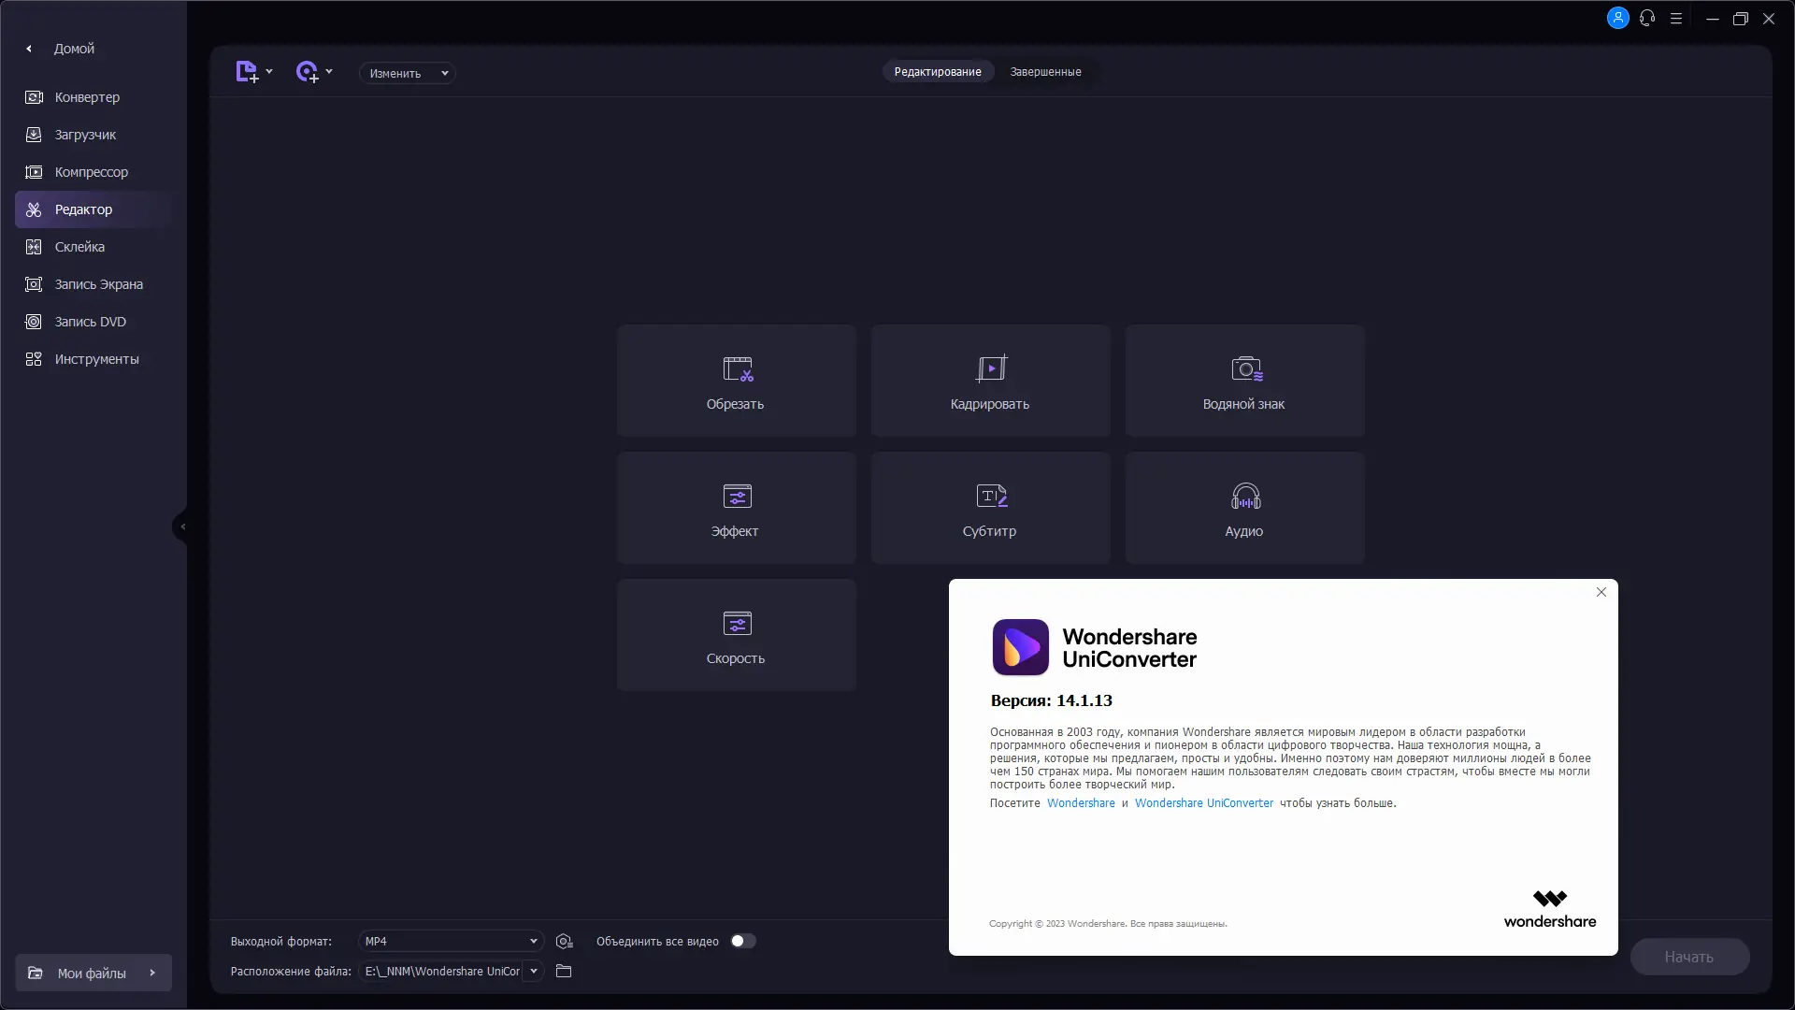
Task: Select Конвертер in the sidebar
Action: click(87, 97)
